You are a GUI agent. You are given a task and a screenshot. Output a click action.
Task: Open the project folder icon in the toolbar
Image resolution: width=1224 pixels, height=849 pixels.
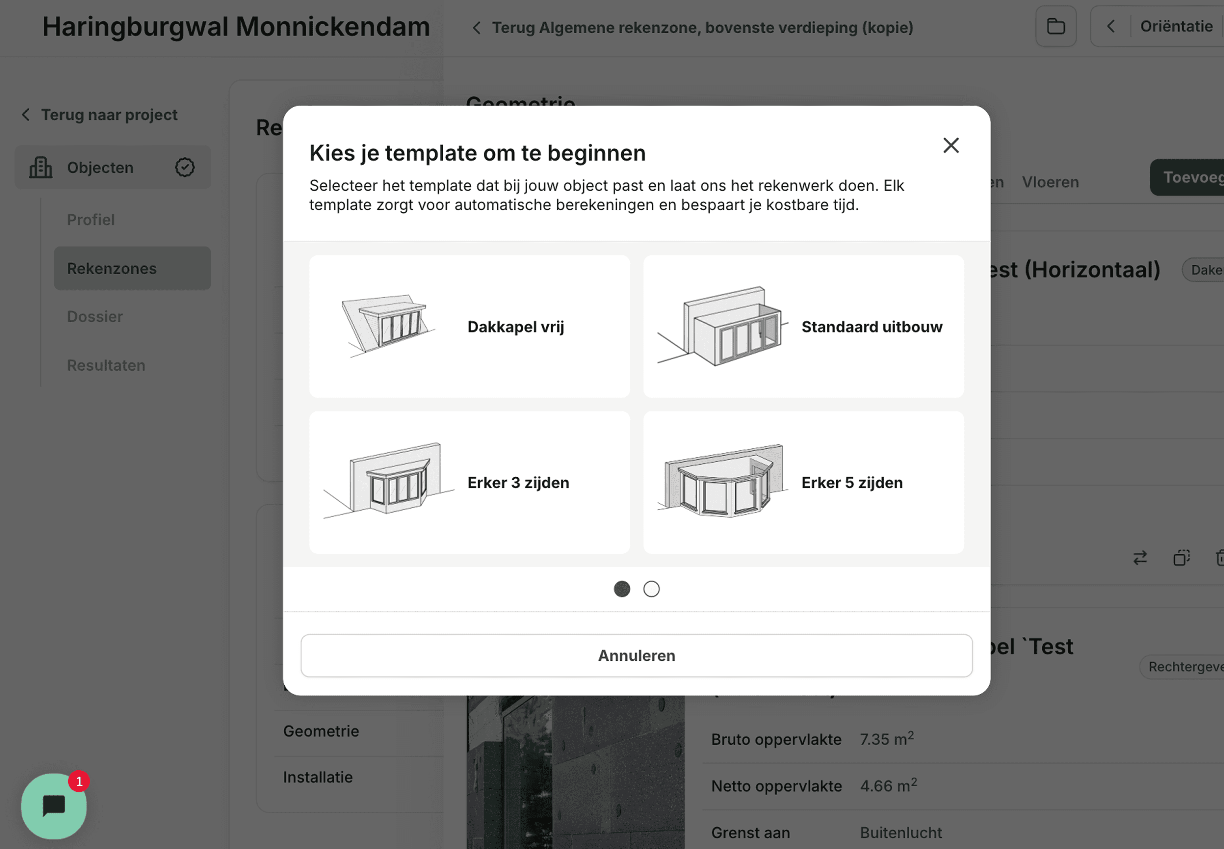point(1055,26)
